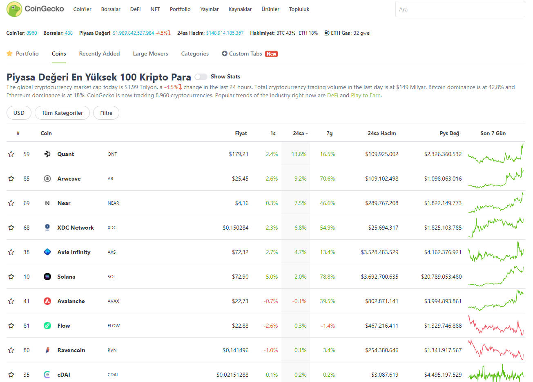
Task: Sort by the 24sa Hacim column
Action: tap(381, 133)
